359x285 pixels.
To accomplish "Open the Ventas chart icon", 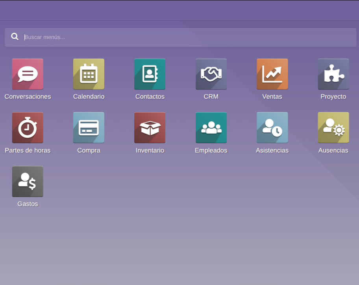I will coord(272,74).
